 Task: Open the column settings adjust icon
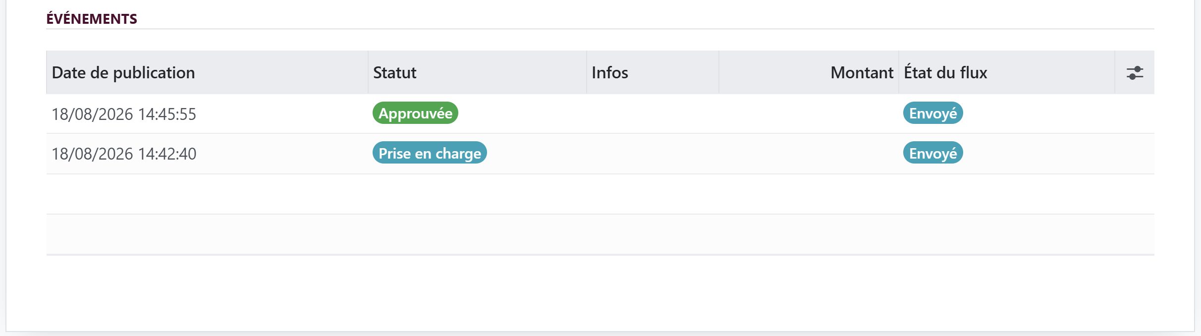click(1135, 73)
